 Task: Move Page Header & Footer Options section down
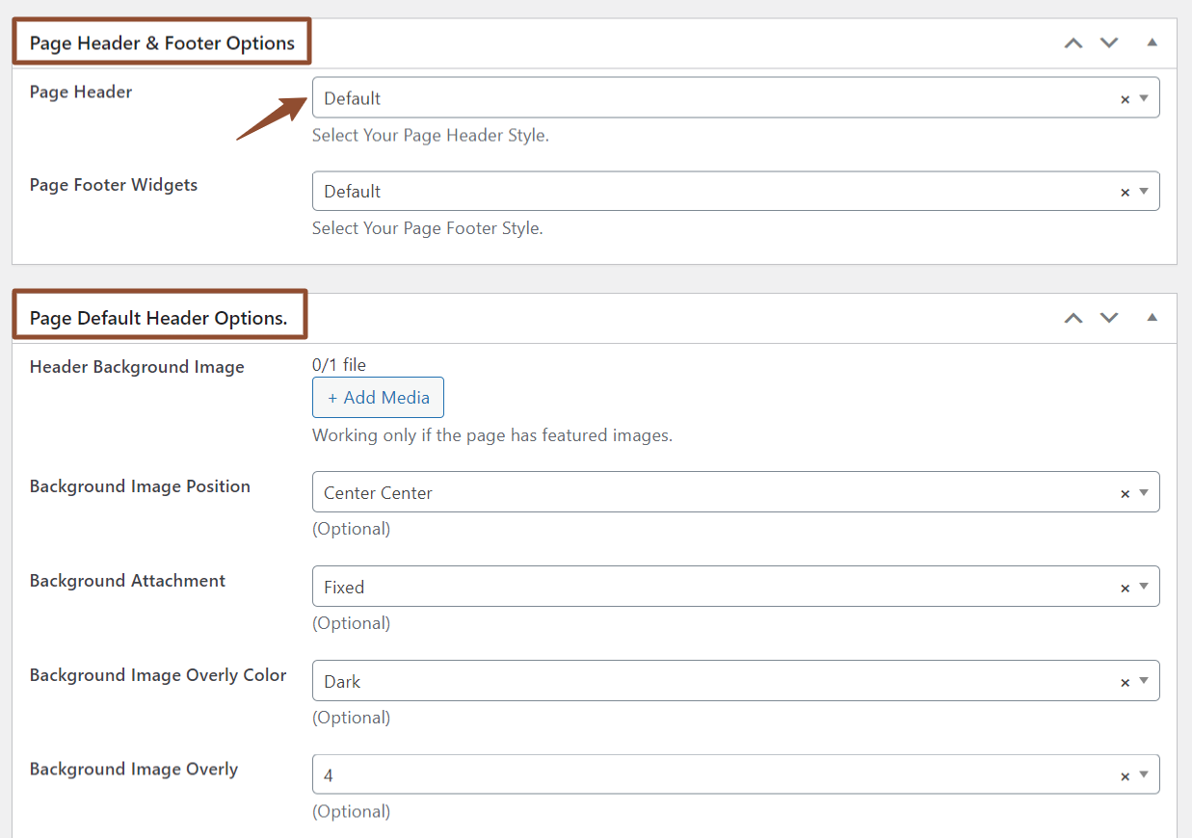1108,42
